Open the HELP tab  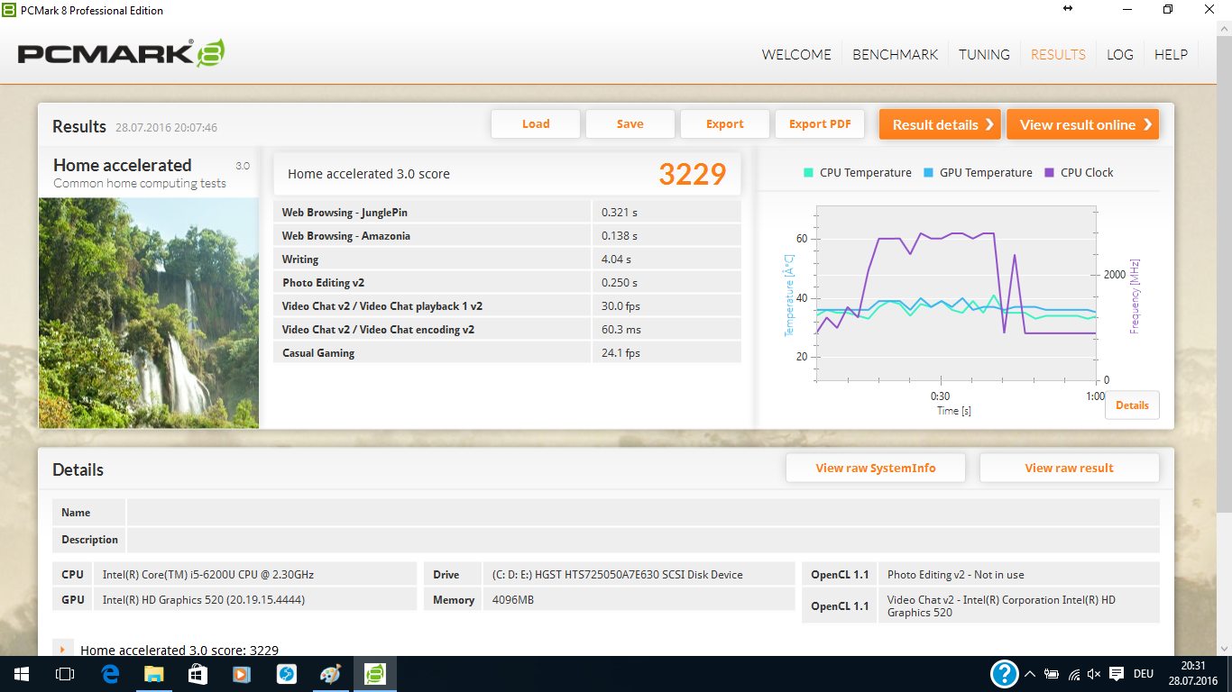1171,54
